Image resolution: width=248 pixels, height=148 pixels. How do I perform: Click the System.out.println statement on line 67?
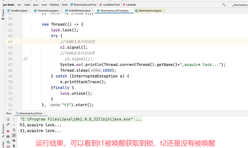tap(143, 65)
